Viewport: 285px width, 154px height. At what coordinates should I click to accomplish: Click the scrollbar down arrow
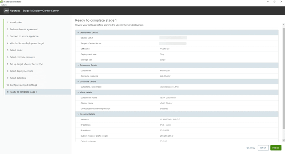tap(284, 140)
